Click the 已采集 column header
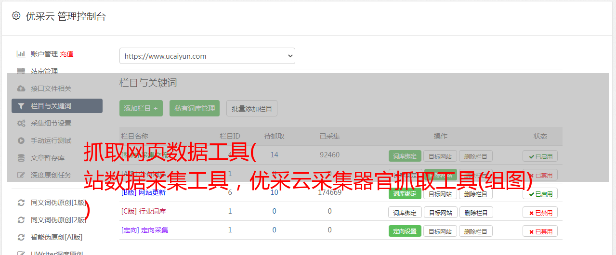The image size is (616, 255). tap(329, 136)
